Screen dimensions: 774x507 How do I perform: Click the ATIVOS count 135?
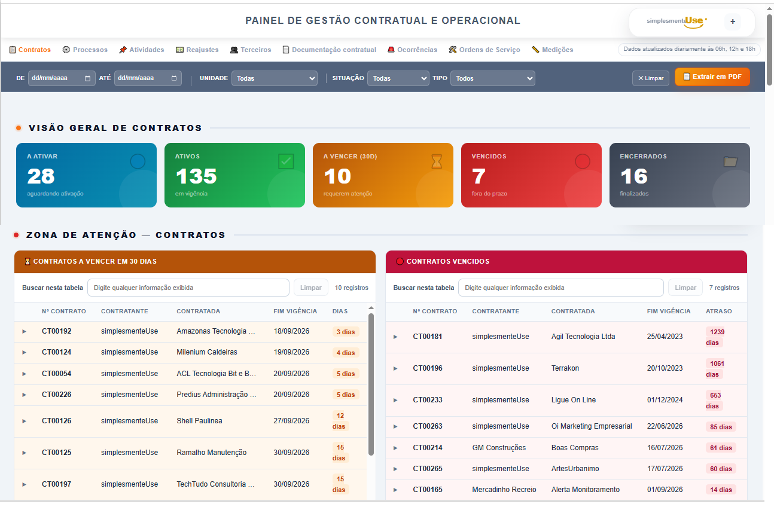click(196, 176)
